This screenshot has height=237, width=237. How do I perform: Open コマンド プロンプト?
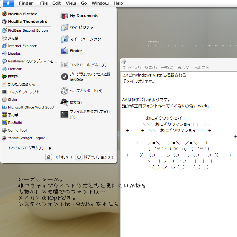tap(21, 92)
